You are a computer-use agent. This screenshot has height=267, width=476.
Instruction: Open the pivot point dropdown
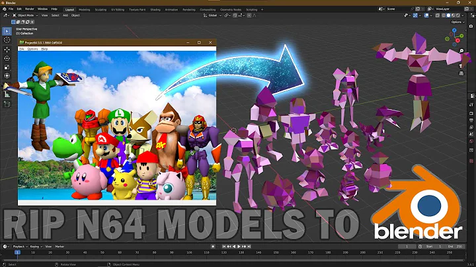[227, 15]
